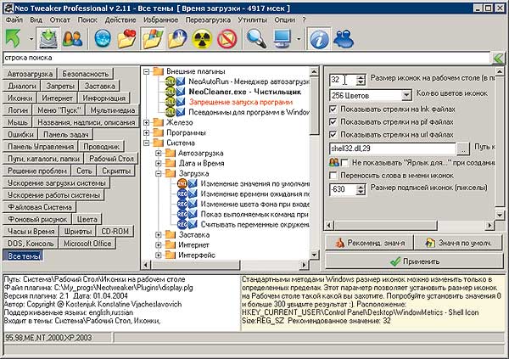Click the tree panel vertical scroll down arrow
This screenshot has height=359, width=509.
click(x=314, y=255)
